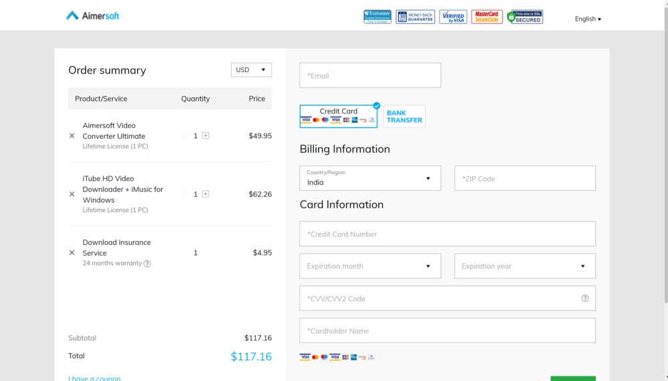This screenshot has width=668, height=381.
Task: Remove iTube HD Video Downloader from order
Action: pos(72,194)
